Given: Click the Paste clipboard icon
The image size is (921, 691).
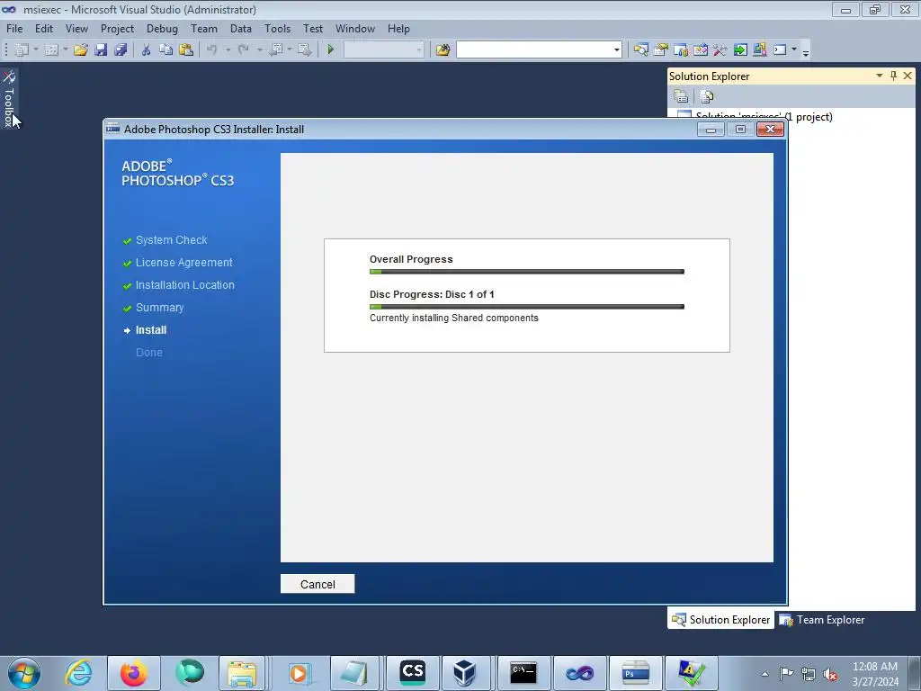Looking at the screenshot, I should click(x=185, y=50).
